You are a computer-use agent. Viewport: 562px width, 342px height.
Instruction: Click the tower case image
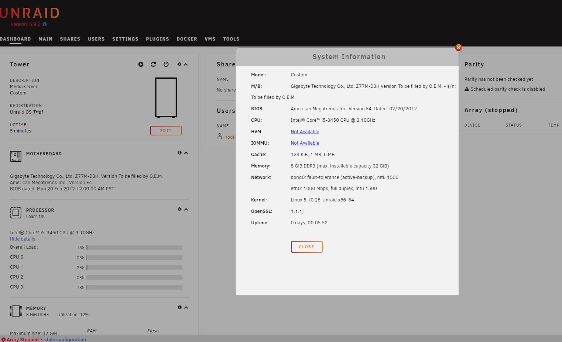click(166, 98)
